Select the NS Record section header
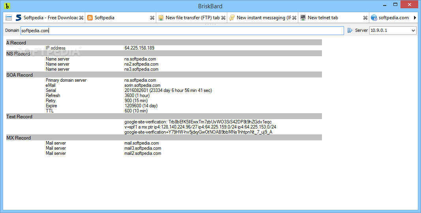This screenshot has height=213, width=421. (164, 53)
